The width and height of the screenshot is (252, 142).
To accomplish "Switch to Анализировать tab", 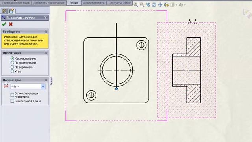I will pos(94,3).
